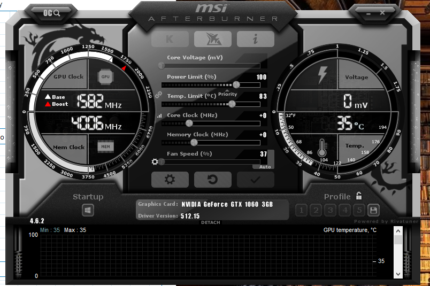Image resolution: width=430 pixels, height=286 pixels.
Task: Click the GPU chip icon in the clock gauge
Action: tap(105, 77)
